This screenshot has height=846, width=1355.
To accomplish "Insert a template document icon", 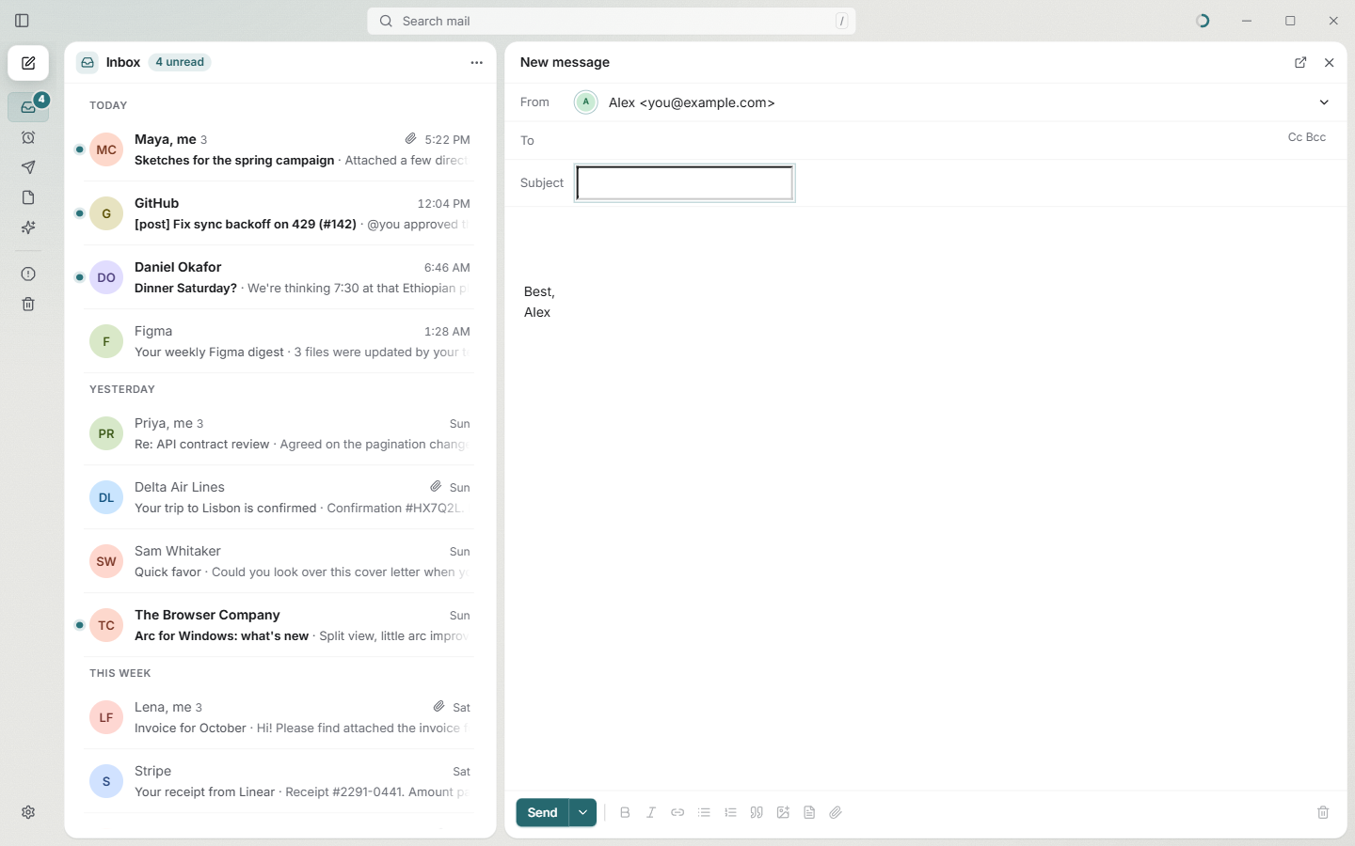I will [809, 813].
